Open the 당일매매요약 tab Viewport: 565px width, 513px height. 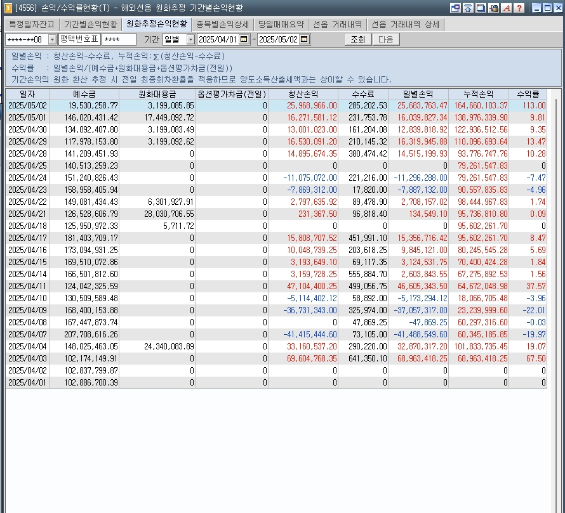(281, 25)
